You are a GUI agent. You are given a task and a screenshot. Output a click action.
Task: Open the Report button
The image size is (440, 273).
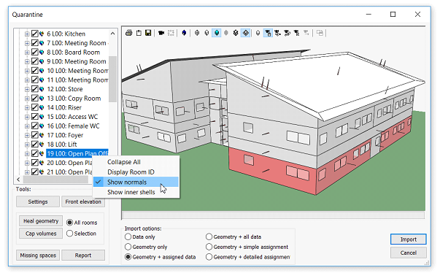[x=83, y=255]
